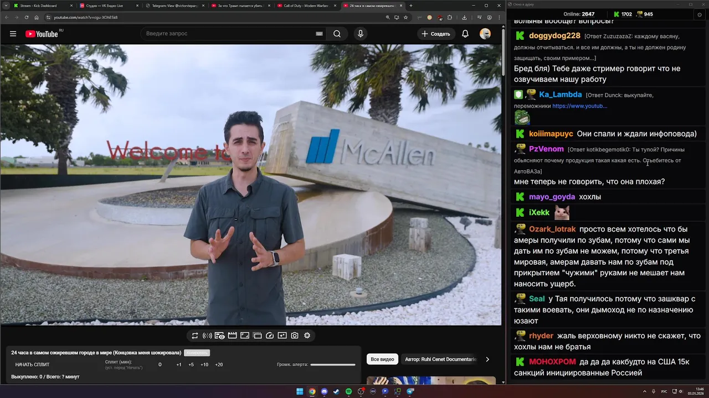Switch to the VK Видео Live tab

pyautogui.click(x=109, y=6)
